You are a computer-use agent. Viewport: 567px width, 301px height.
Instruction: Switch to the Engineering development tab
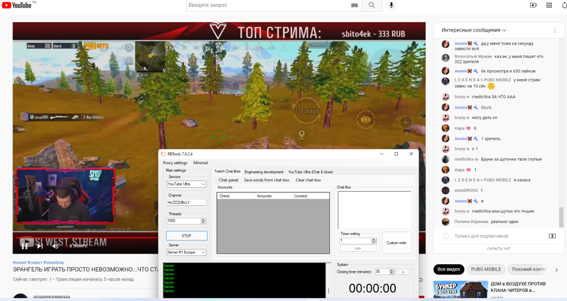point(264,171)
